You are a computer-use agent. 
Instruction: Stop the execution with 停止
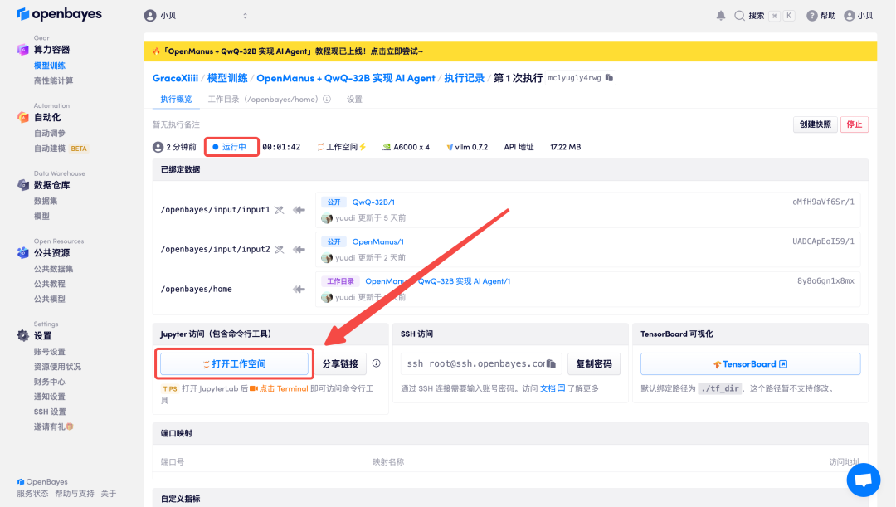855,124
